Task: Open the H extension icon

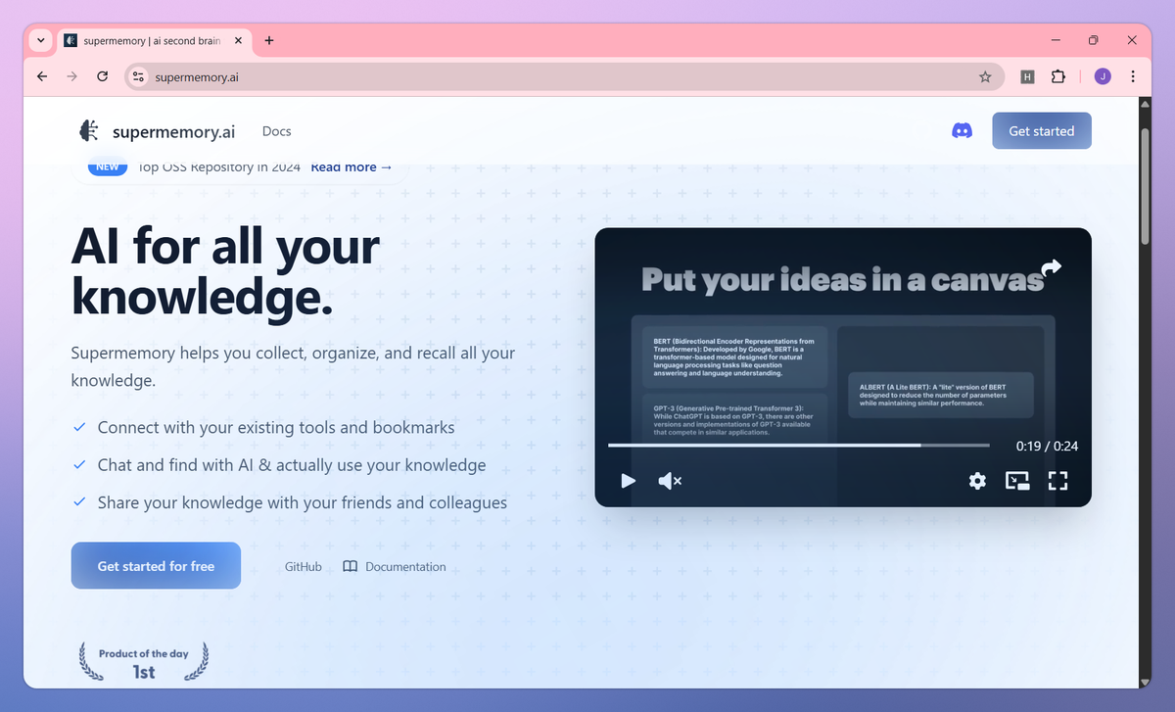Action: (1027, 76)
